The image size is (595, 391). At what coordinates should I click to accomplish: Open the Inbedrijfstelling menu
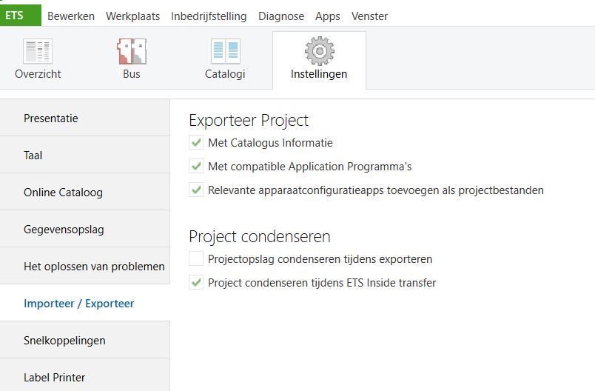(209, 16)
